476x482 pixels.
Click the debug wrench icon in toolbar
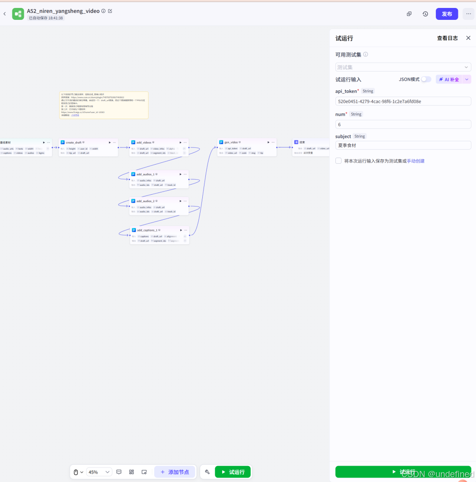208,472
